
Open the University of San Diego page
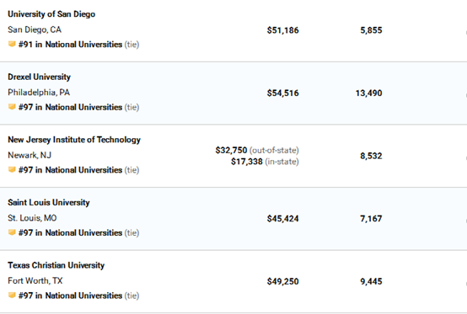(x=51, y=14)
